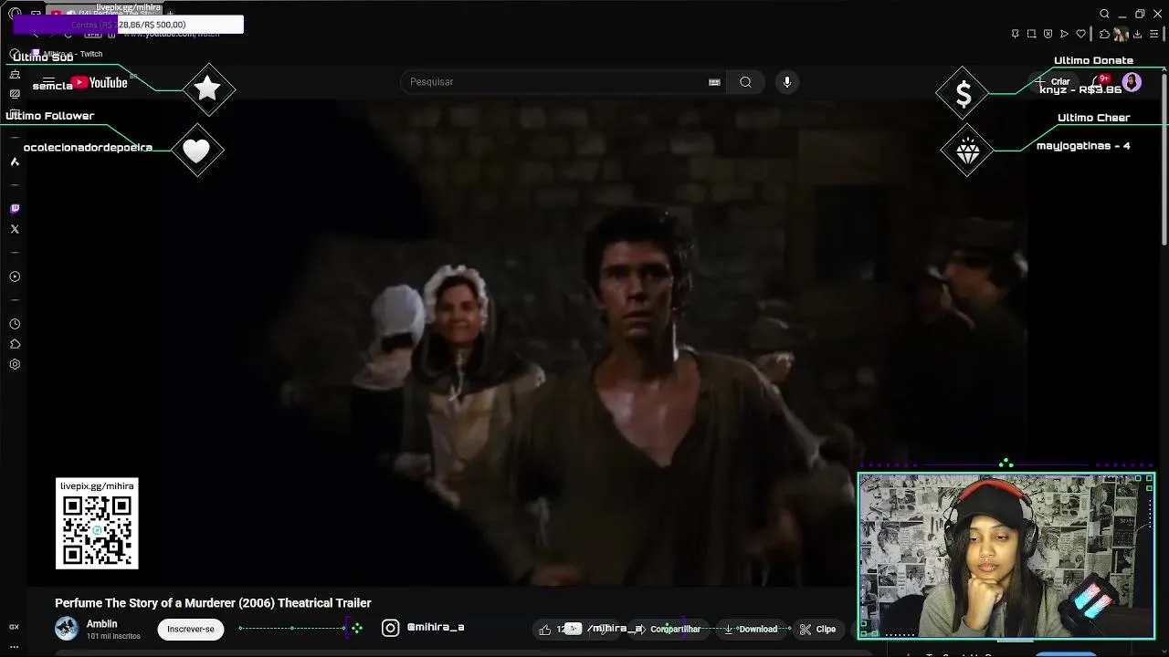Screen dimensions: 1169x657
Task: Open the browser profile avatar in the toolbar
Action: pos(1121,34)
